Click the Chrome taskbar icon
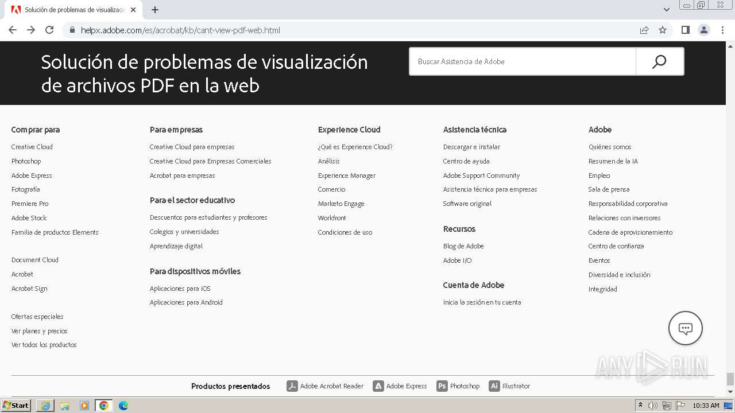The width and height of the screenshot is (735, 413). [x=104, y=406]
